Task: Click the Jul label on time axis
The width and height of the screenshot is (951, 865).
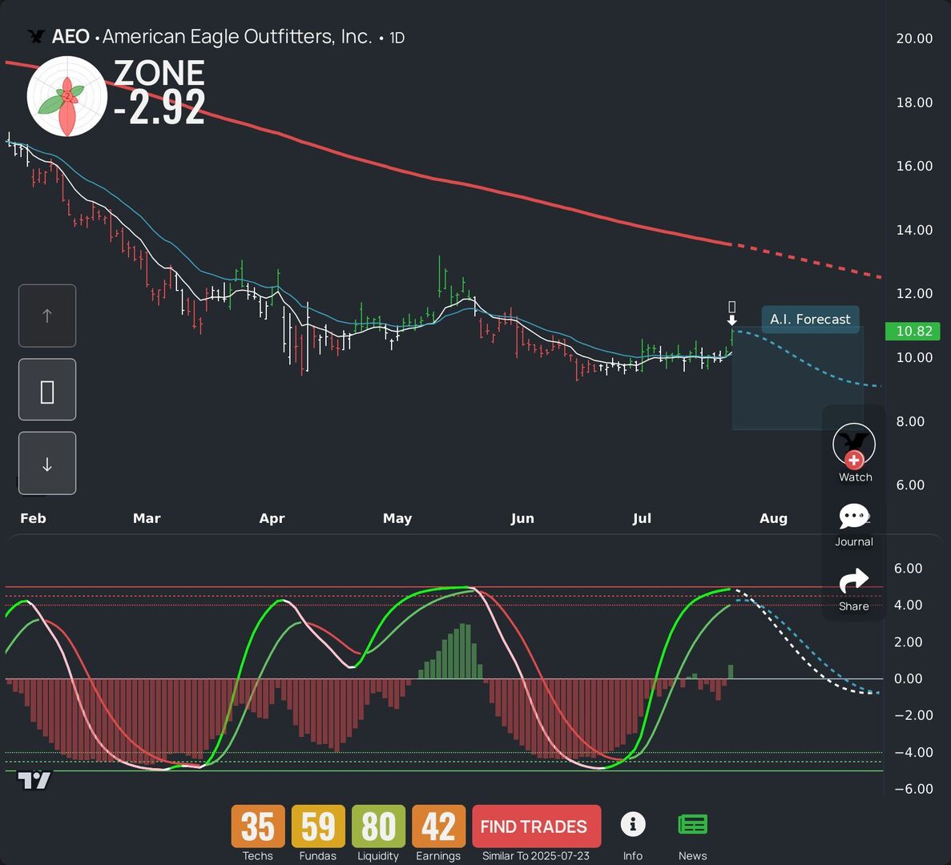Action: [642, 518]
